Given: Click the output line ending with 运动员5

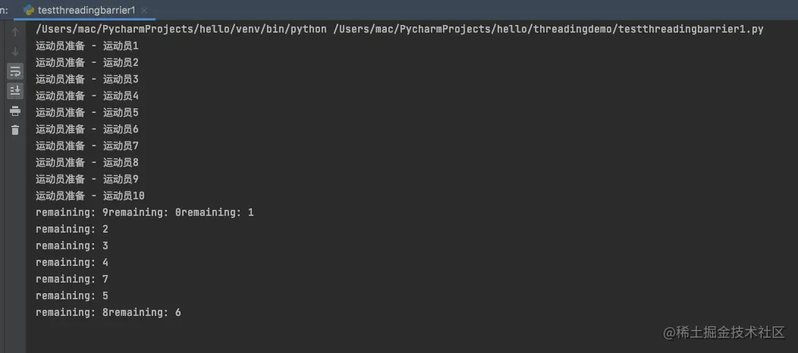Looking at the screenshot, I should 87,112.
